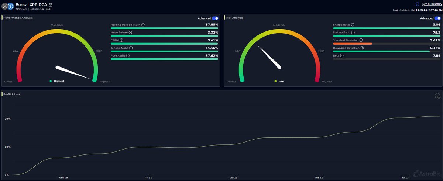The height and width of the screenshot is (181, 443).
Task: Click the 7.89 Beta value
Action: [436, 55]
